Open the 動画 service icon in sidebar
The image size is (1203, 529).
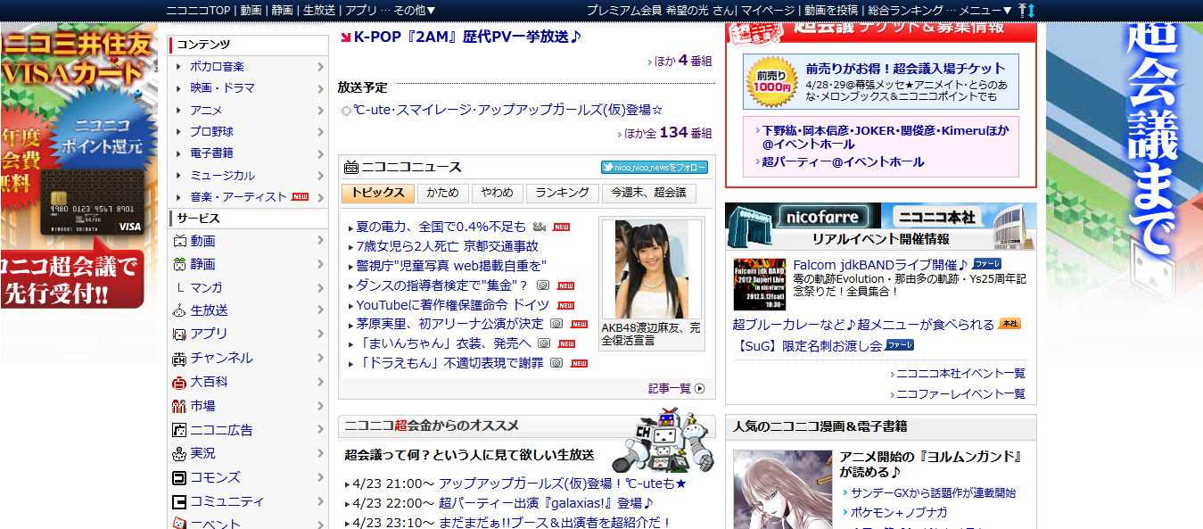tap(179, 241)
